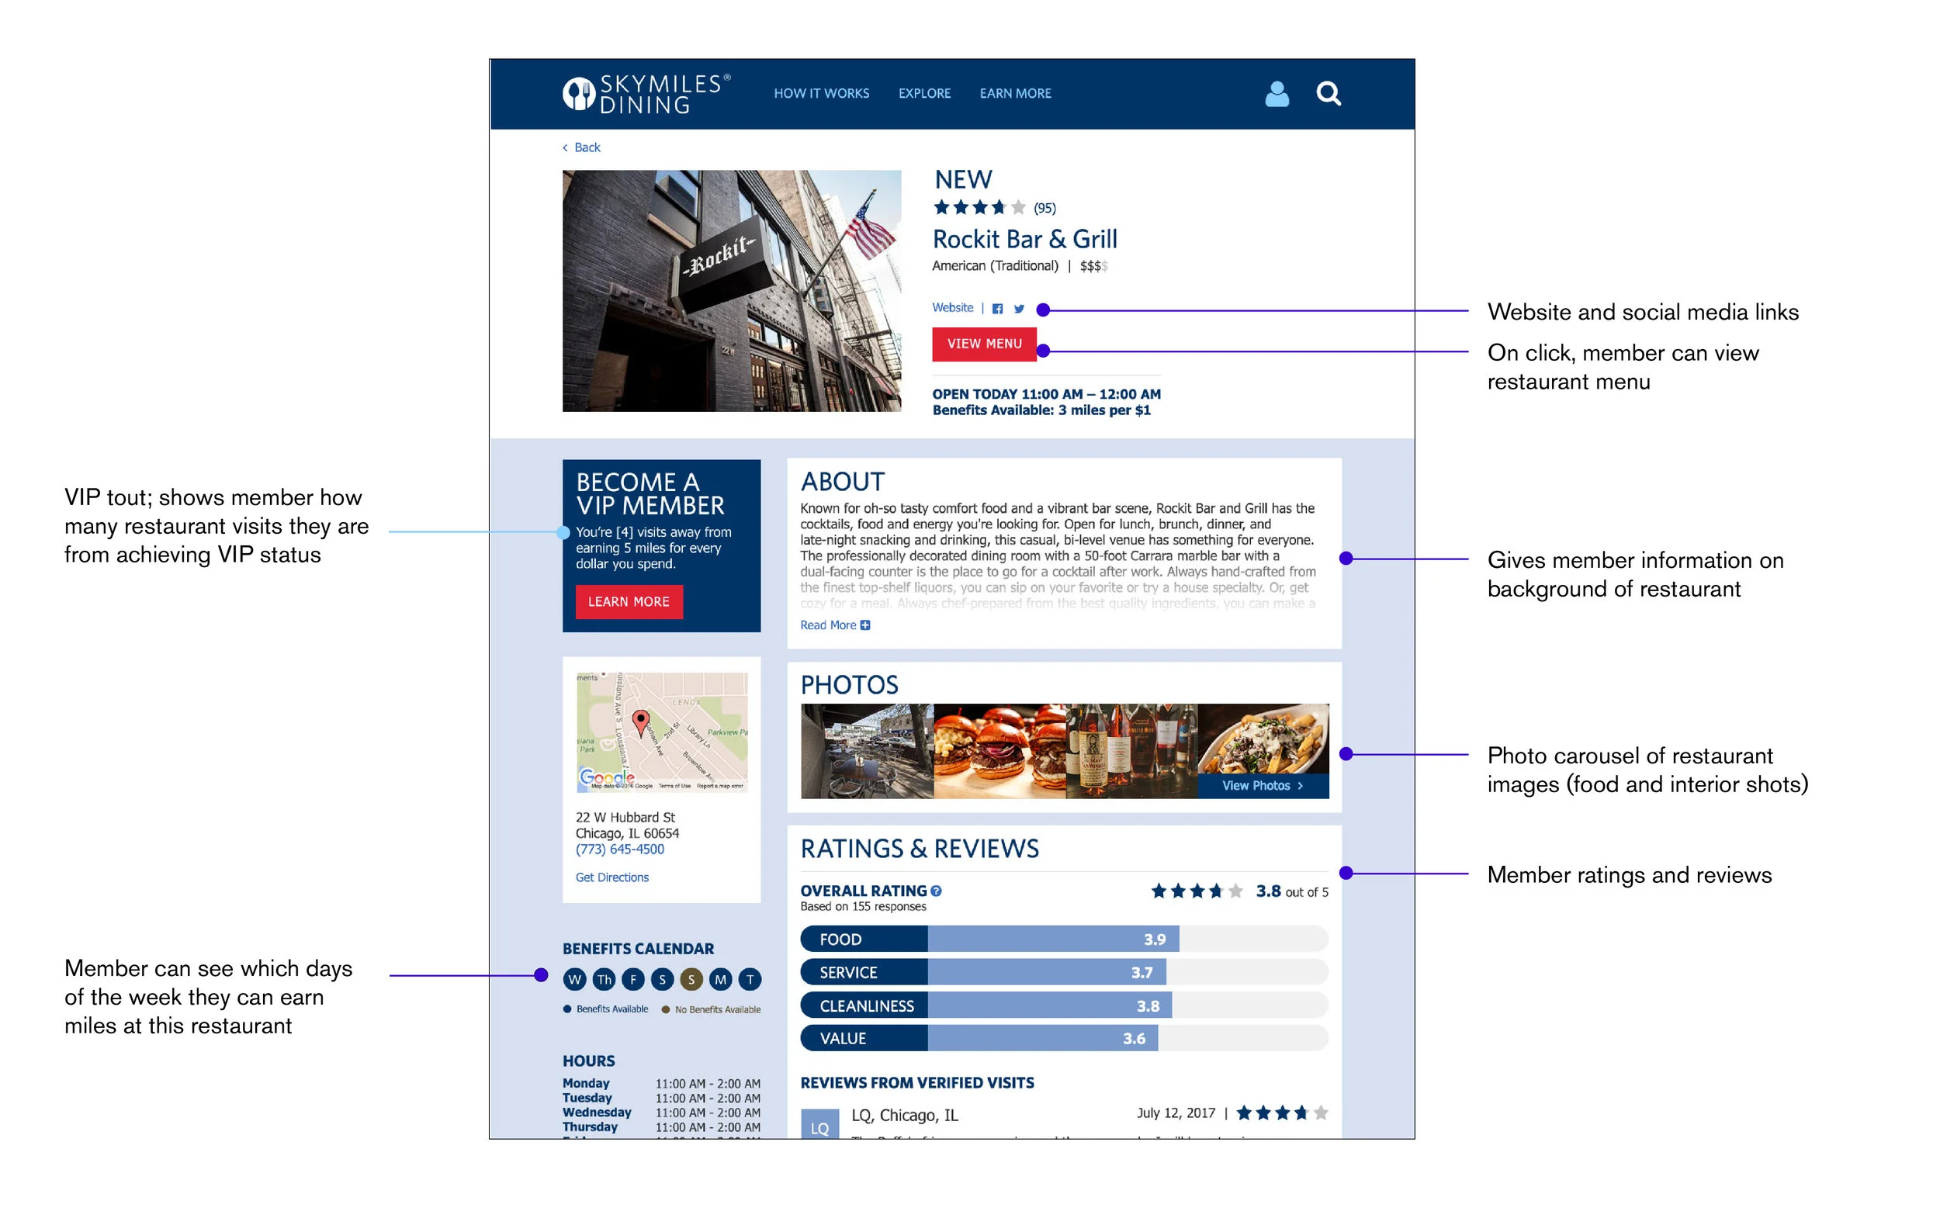Click the burger photo thumbnail
The height and width of the screenshot is (1225, 1940).
(x=999, y=751)
